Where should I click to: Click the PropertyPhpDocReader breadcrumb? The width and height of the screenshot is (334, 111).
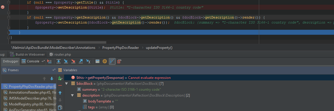point(121,48)
